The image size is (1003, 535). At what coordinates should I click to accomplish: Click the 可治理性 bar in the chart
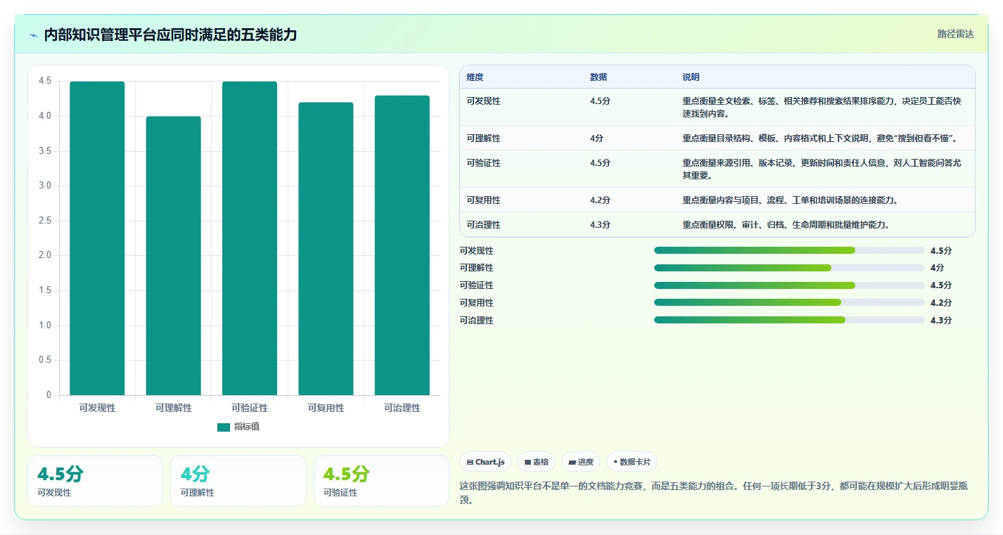(402, 245)
